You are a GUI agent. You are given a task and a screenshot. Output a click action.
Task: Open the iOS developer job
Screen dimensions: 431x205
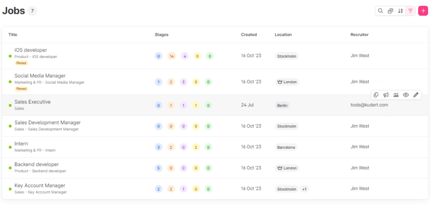pyautogui.click(x=31, y=50)
